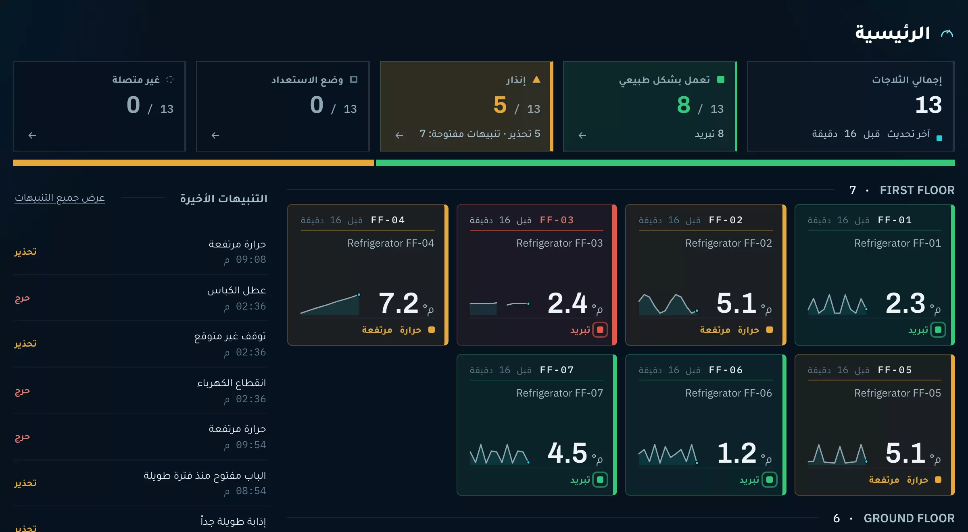Click the FF-07 temperature sparkline chart
The width and height of the screenshot is (968, 532).
pyautogui.click(x=500, y=454)
